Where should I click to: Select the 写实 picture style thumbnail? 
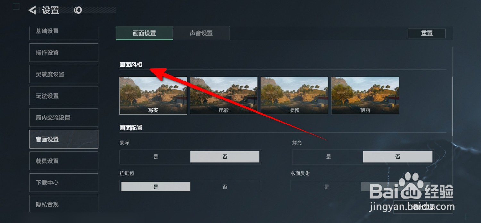point(153,96)
